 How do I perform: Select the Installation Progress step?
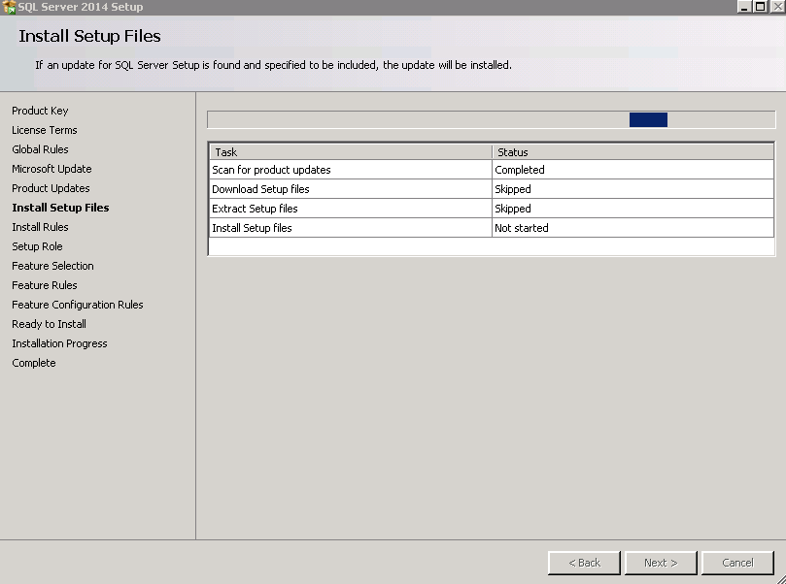59,343
